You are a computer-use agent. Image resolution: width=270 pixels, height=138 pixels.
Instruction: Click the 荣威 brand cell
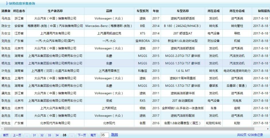[109, 100]
